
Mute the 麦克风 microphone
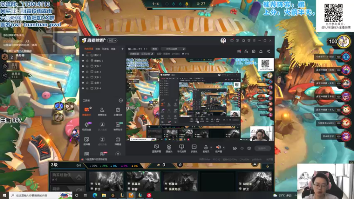coord(206,149)
